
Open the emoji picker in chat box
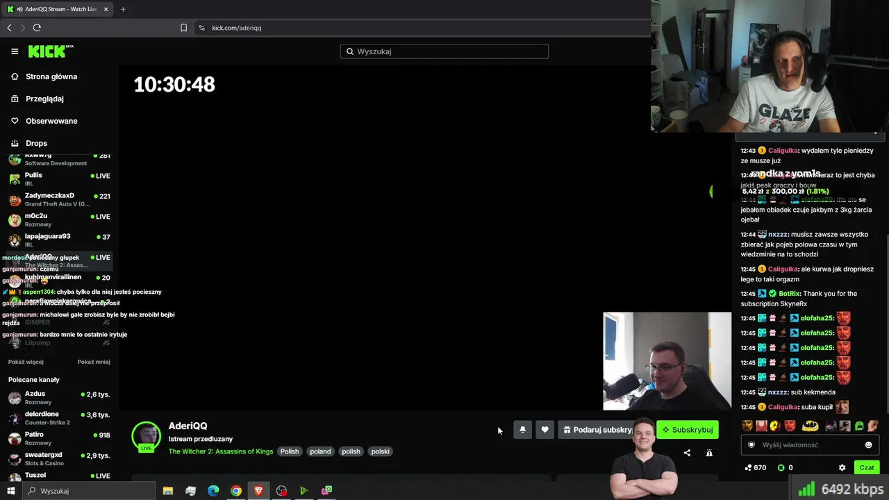(868, 445)
